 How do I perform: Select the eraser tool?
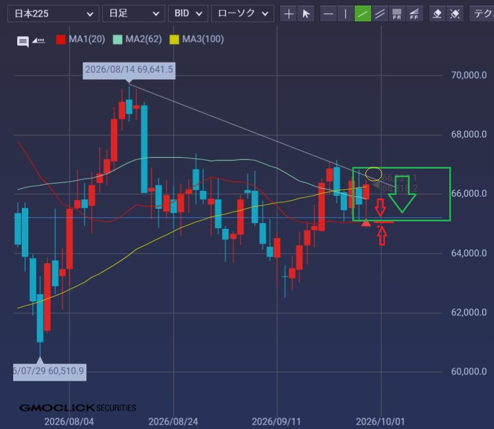click(x=437, y=14)
